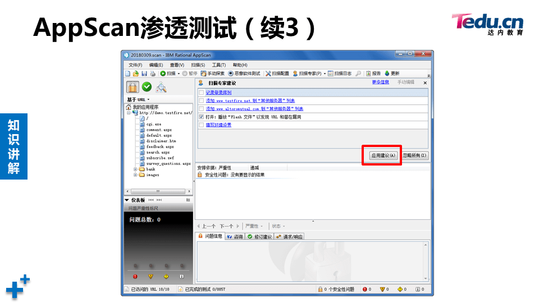Check the 记录登录序列 checkbox
Screen dimensions: 539x303
202,93
